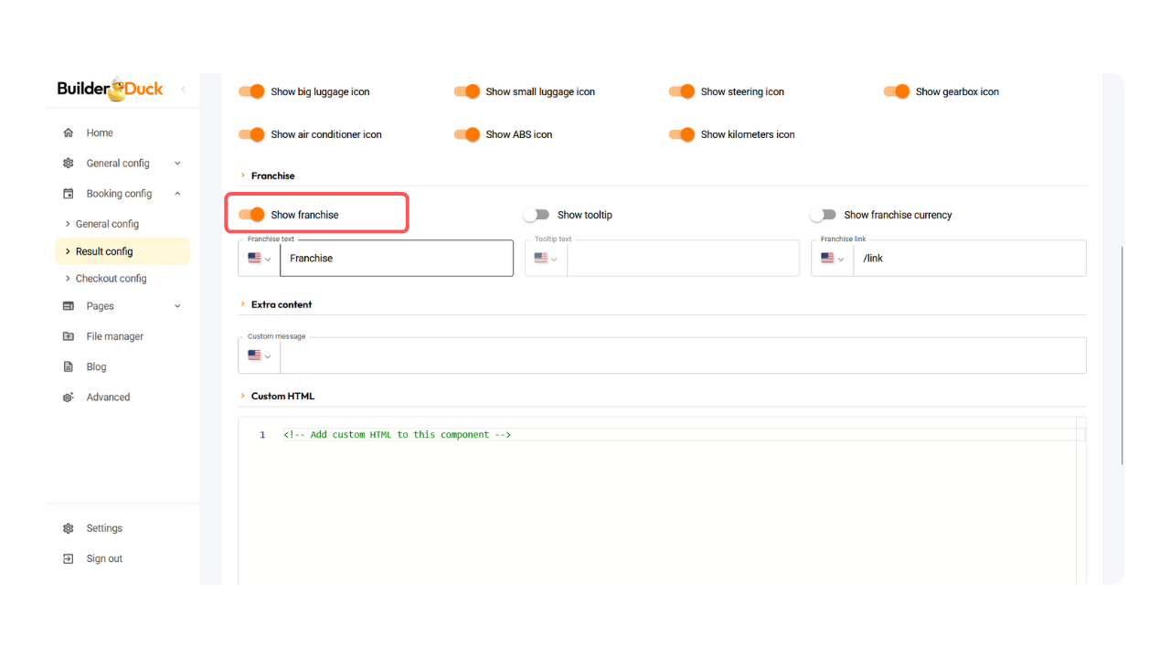Turn on Show franchise currency toggle
1170x658 pixels.
[823, 215]
